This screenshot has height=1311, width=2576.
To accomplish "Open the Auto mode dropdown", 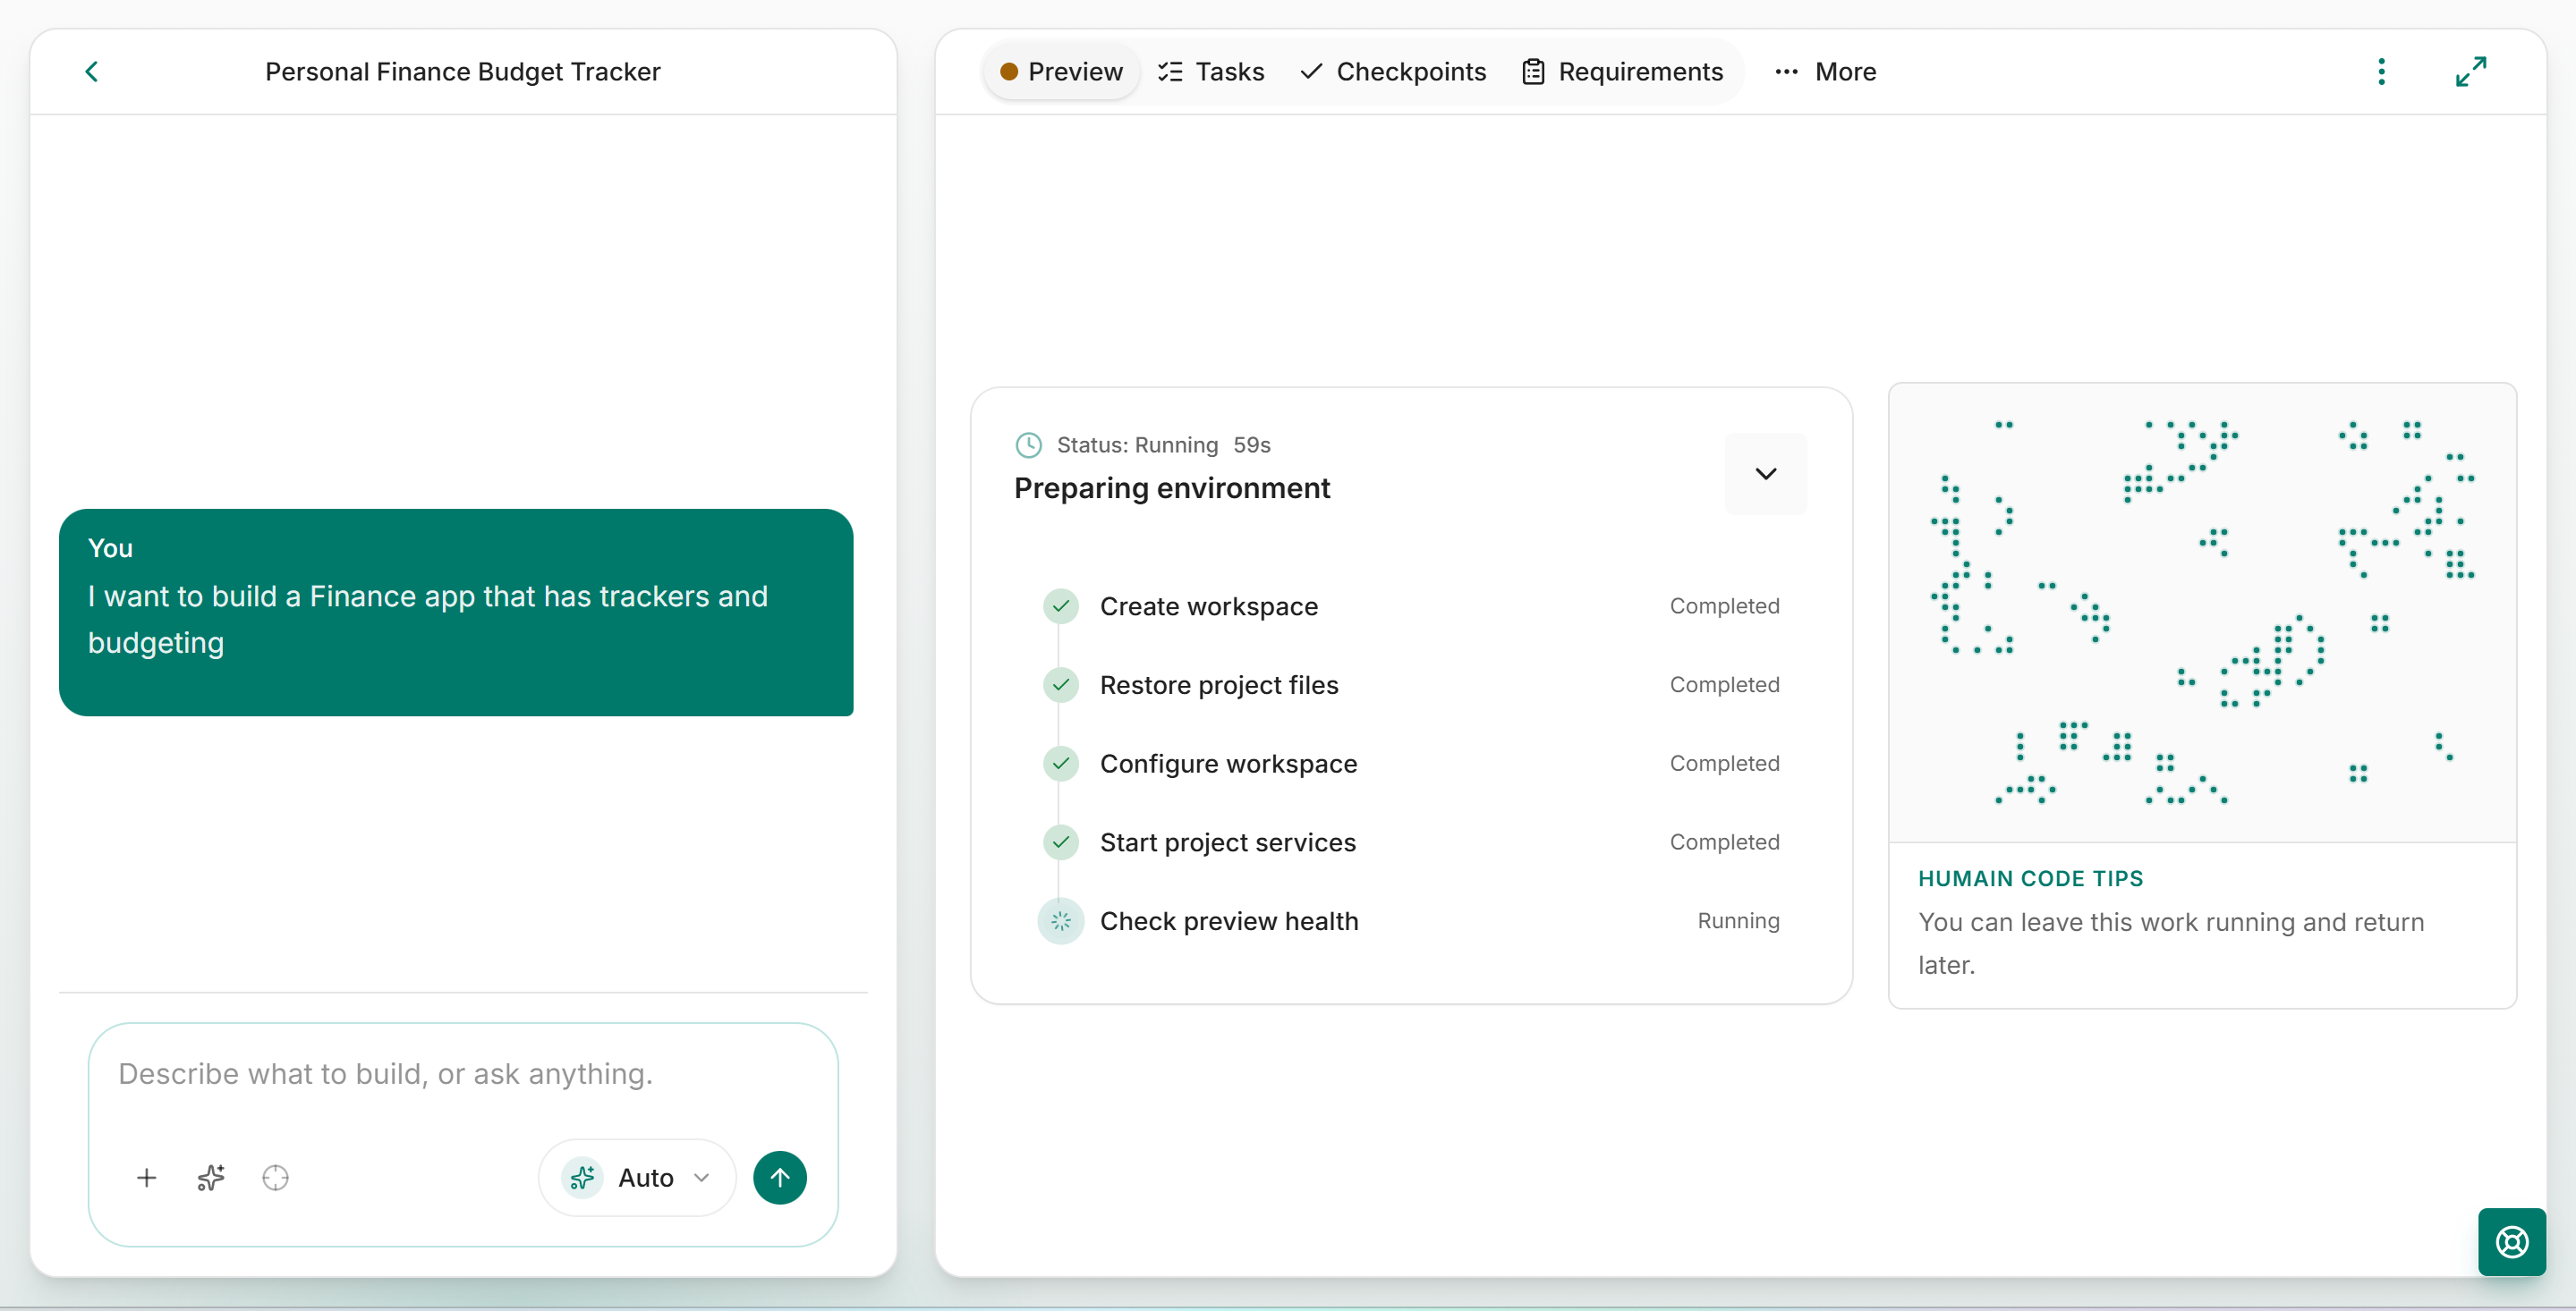I will [638, 1178].
